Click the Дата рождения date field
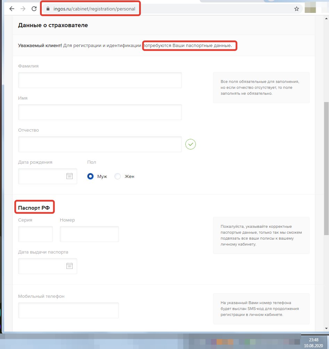The width and height of the screenshot is (329, 349). click(42, 176)
